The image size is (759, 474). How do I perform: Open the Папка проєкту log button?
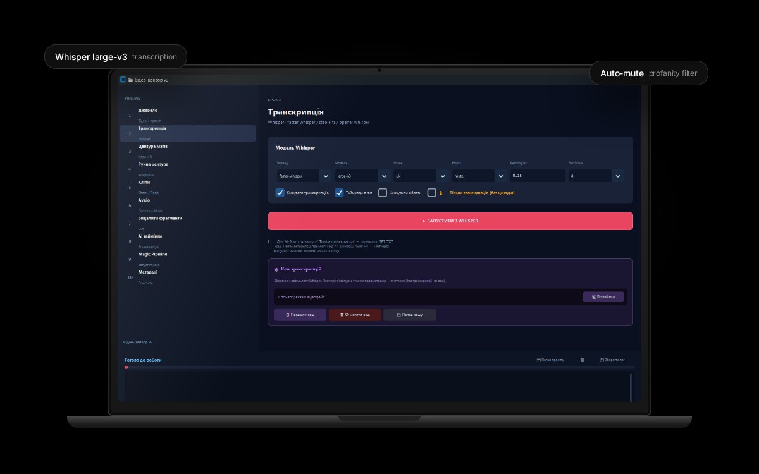click(550, 360)
